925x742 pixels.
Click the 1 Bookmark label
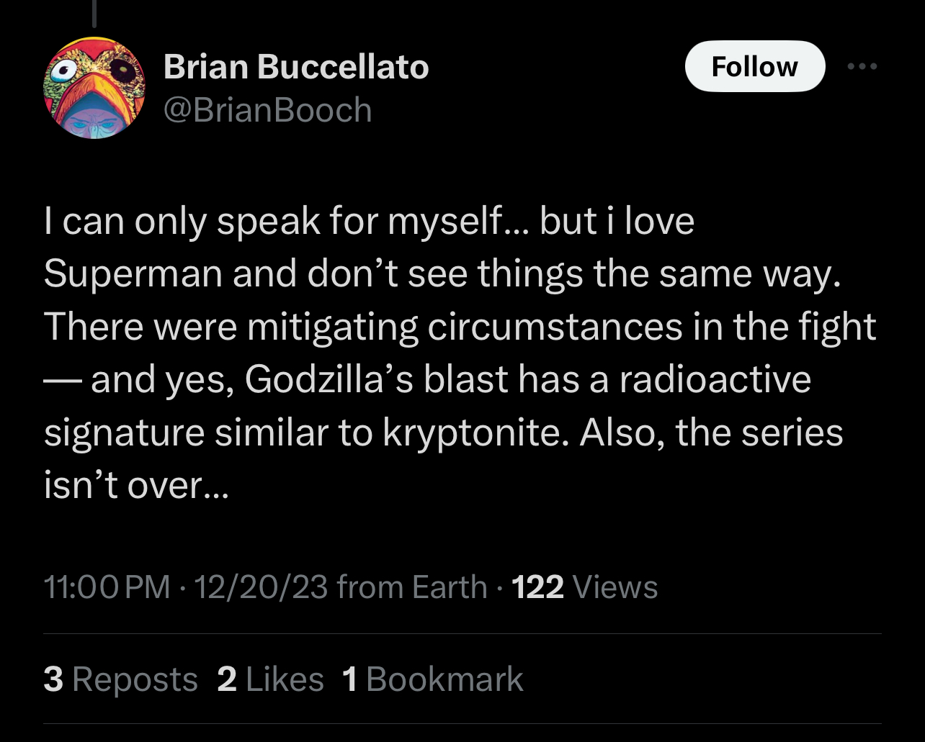coord(433,679)
